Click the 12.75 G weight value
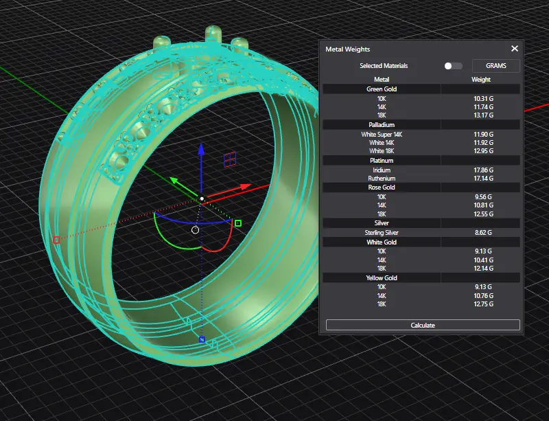Image resolution: width=549 pixels, height=421 pixels. point(483,304)
